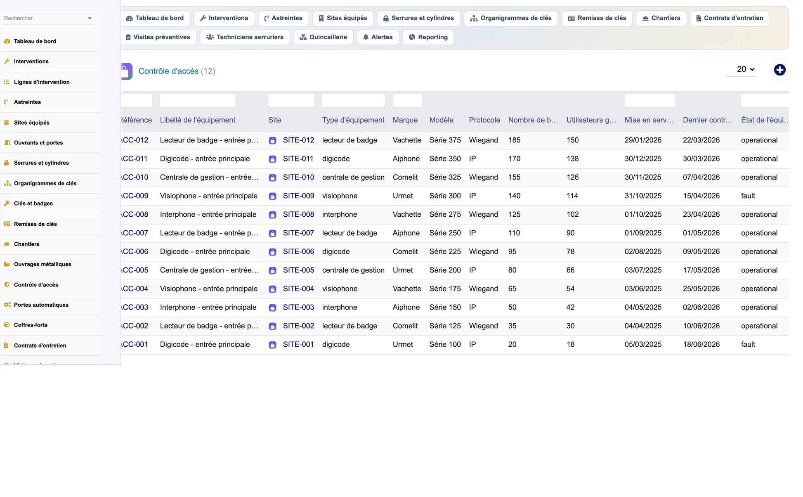Open record ACC-012 link
Screen dimensions: 803x497
click(x=135, y=140)
